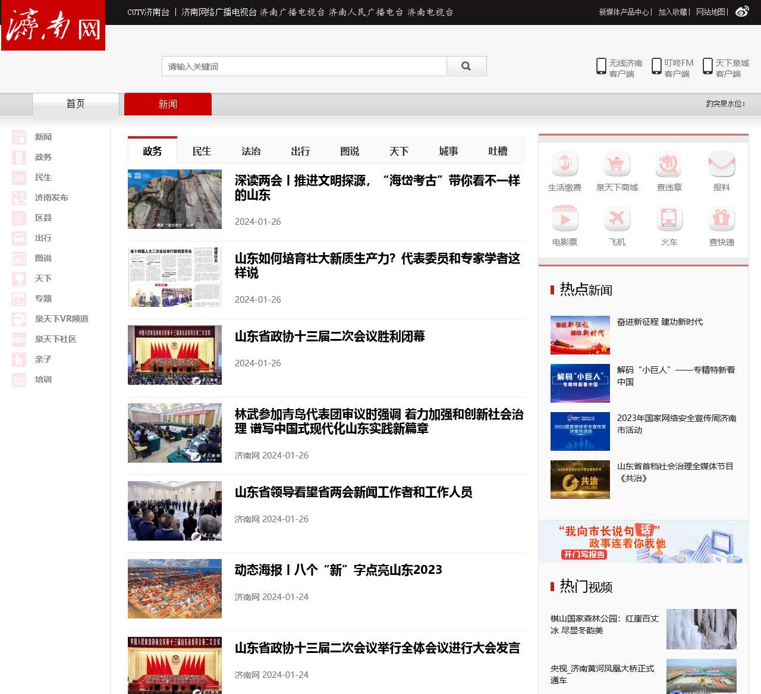This screenshot has width=761, height=694.
Task: Click the search magnifier button
Action: [466, 66]
